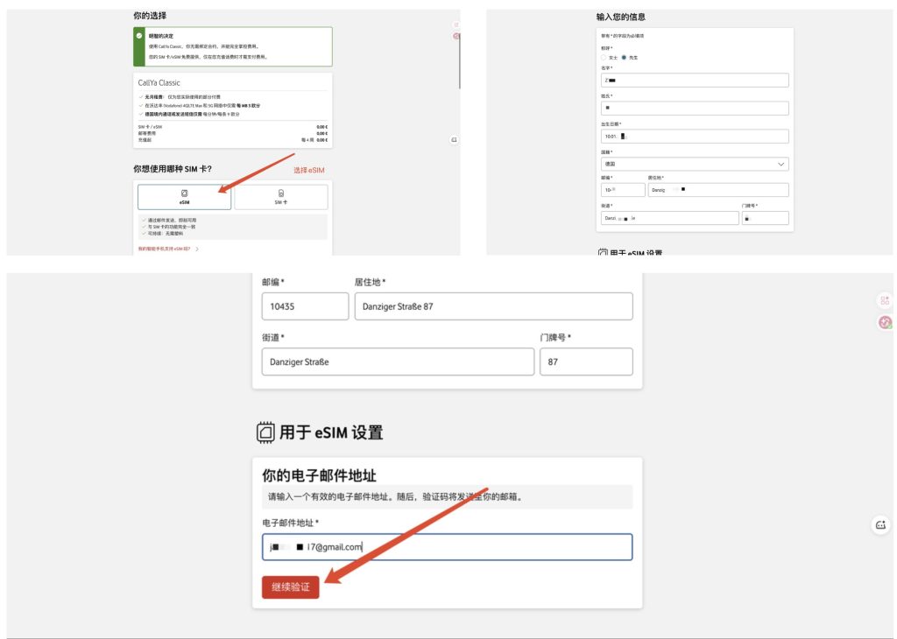Select the 女士 radio button
Image resolution: width=897 pixels, height=639 pixels.
(603, 58)
